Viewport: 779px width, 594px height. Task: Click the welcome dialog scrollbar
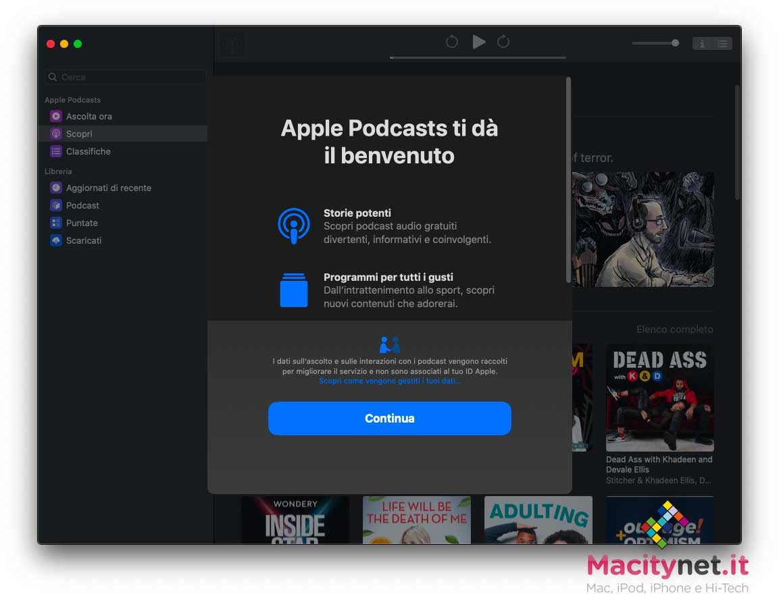coord(568,180)
